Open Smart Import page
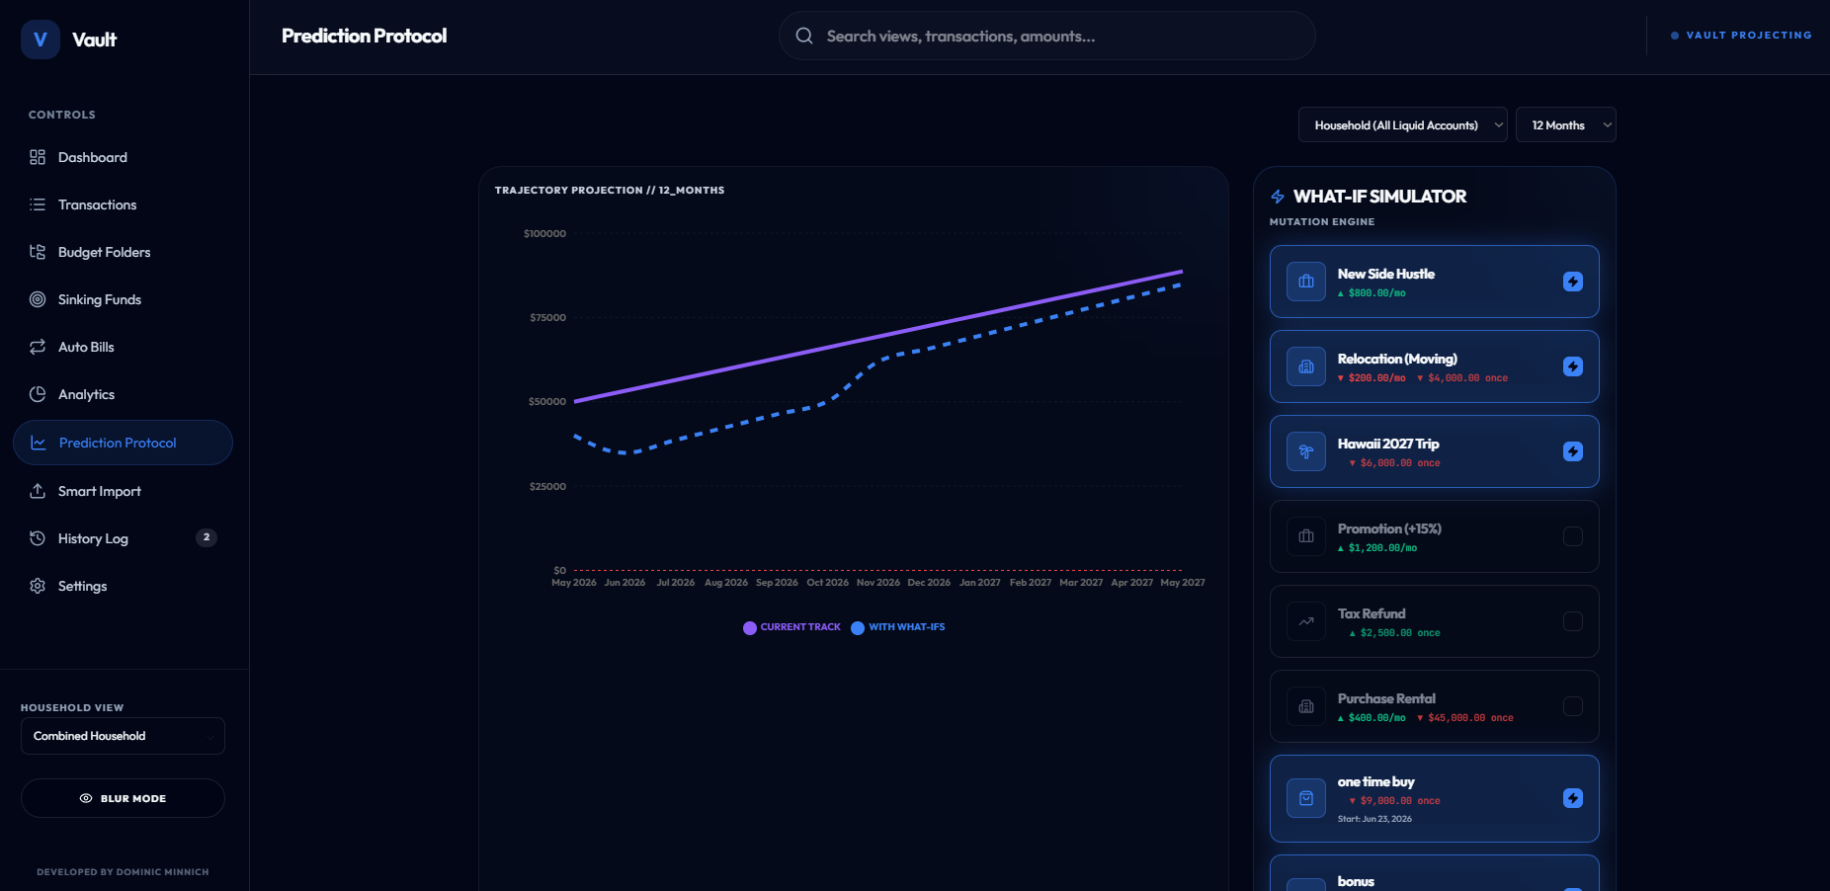1830x891 pixels. (x=123, y=491)
